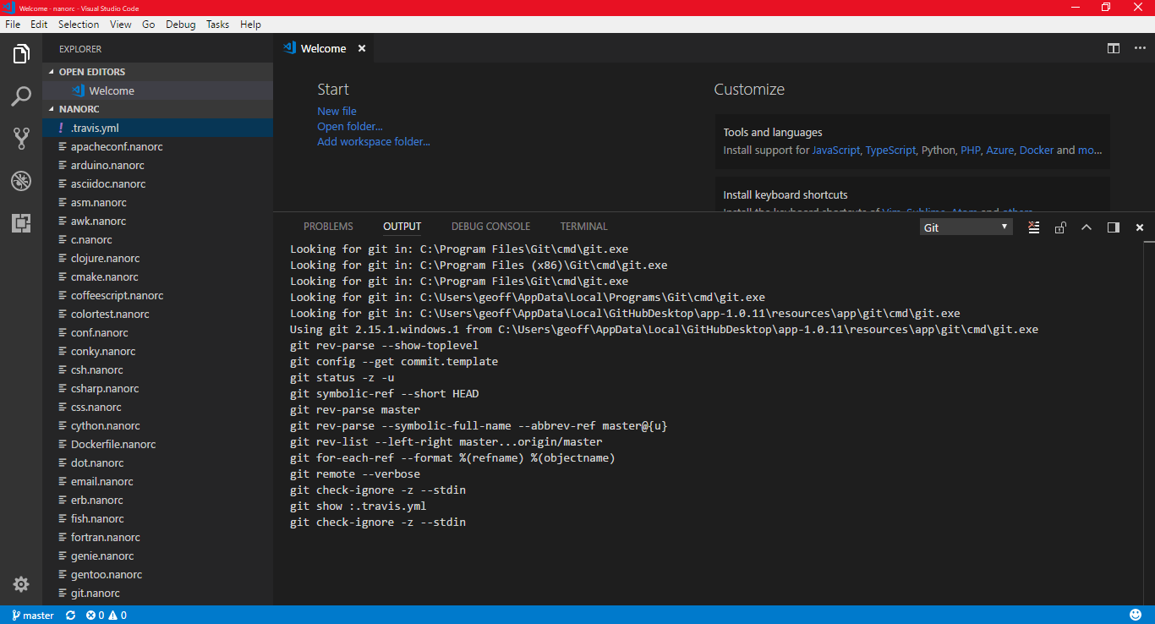Open the editor more actions ellipsis
Image resolution: width=1155 pixels, height=624 pixels.
click(1140, 48)
